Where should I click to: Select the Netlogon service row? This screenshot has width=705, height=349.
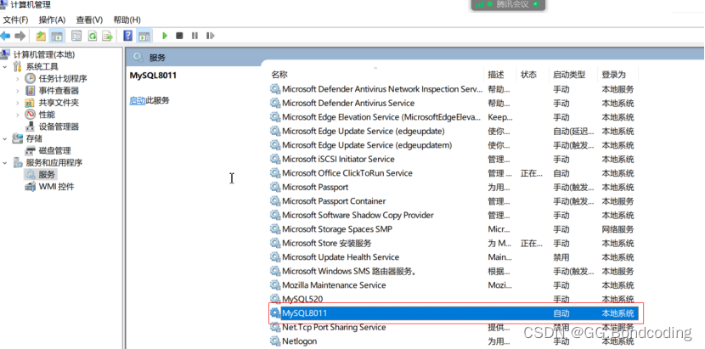[453, 341]
